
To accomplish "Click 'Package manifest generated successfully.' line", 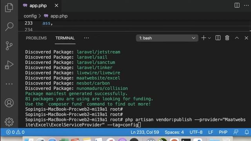I will click(76, 94).
